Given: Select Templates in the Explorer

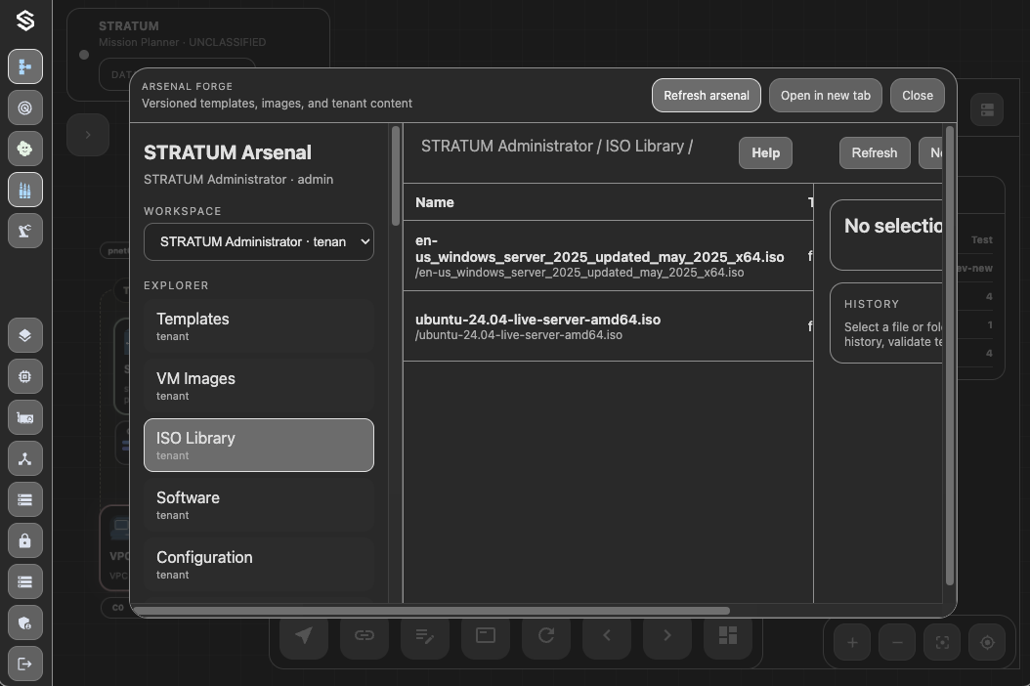Looking at the screenshot, I should click(259, 326).
